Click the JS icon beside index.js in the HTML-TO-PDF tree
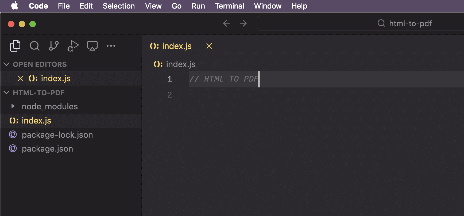 [x=14, y=121]
